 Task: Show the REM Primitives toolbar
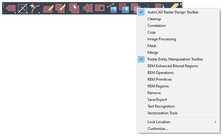pos(178,79)
